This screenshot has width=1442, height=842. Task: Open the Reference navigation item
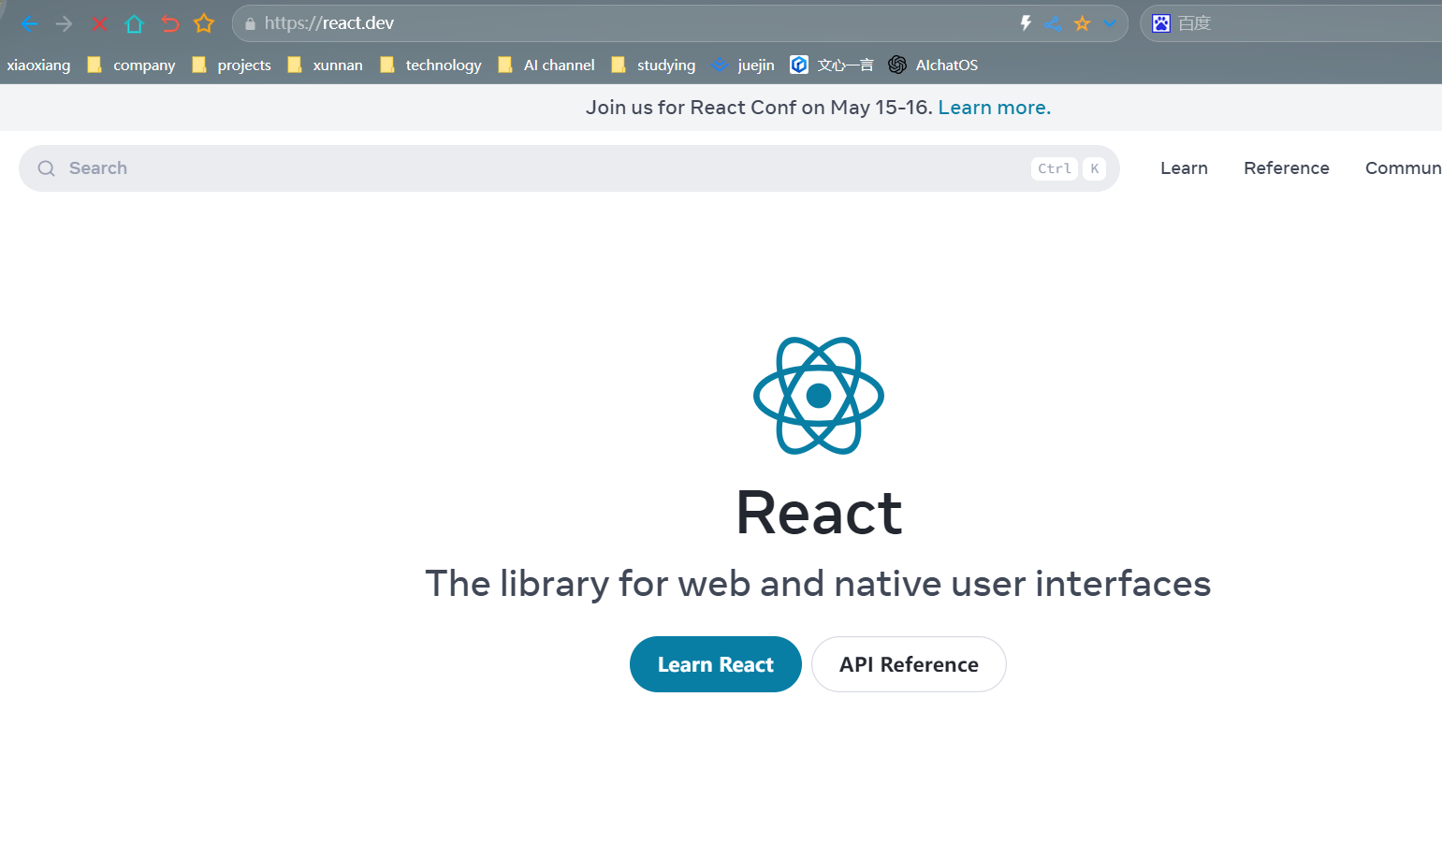tap(1287, 168)
